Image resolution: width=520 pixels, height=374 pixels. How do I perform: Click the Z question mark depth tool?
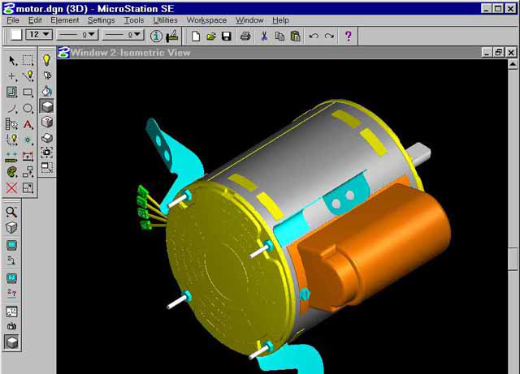tap(11, 293)
